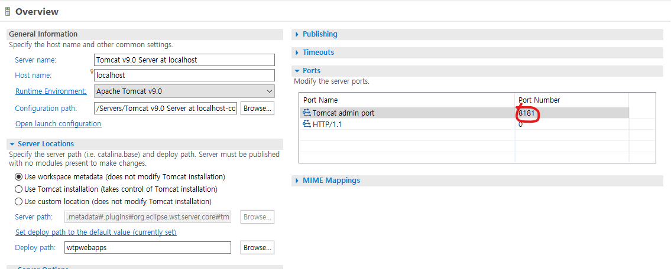Select Use custom location option

click(x=18, y=201)
